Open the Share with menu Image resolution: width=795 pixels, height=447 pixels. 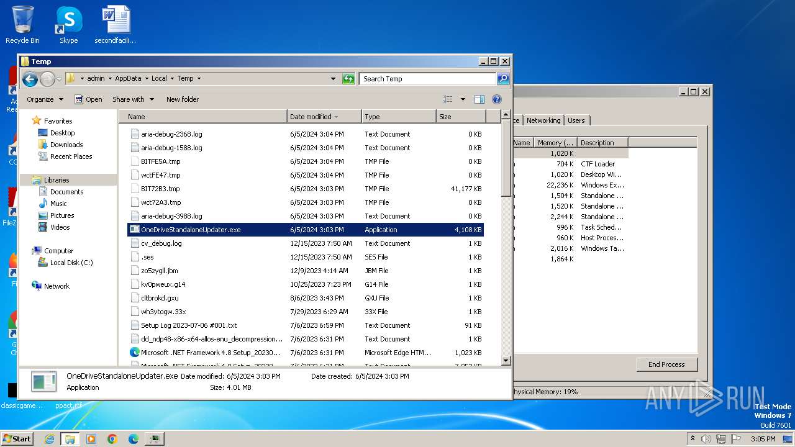tap(133, 99)
